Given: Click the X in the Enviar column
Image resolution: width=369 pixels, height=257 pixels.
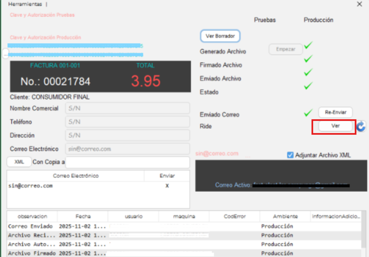Looking at the screenshot, I should [167, 186].
